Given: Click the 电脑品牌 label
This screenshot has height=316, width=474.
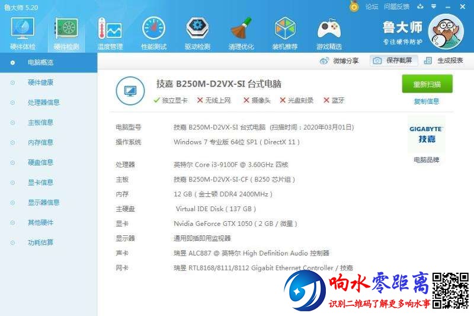Looking at the screenshot, I should [426, 159].
